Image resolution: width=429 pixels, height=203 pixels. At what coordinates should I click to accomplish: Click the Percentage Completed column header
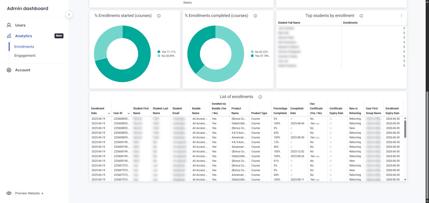pos(280,111)
